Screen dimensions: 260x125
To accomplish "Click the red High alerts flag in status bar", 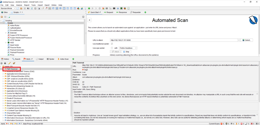I will [x=7, y=124].
